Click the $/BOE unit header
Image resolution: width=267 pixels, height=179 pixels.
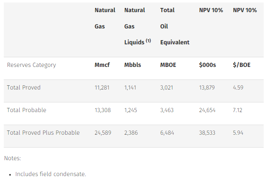click(x=242, y=65)
